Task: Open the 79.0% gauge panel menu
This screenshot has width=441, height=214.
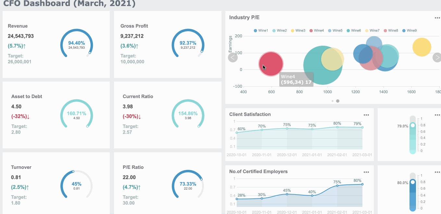Action: coord(437,115)
